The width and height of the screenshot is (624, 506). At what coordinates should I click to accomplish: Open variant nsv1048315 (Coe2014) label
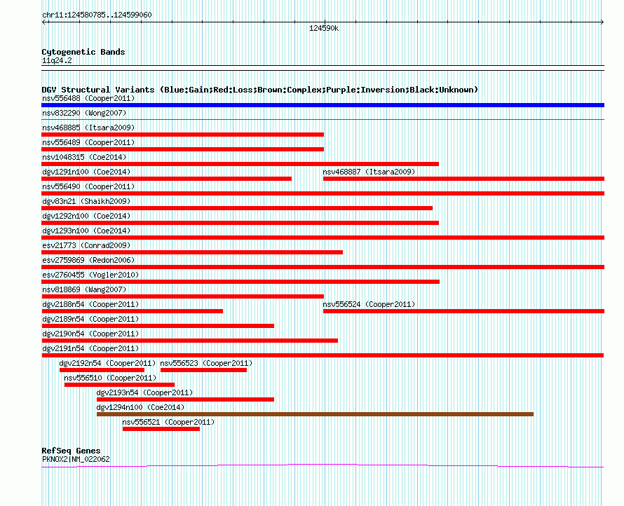[84, 157]
